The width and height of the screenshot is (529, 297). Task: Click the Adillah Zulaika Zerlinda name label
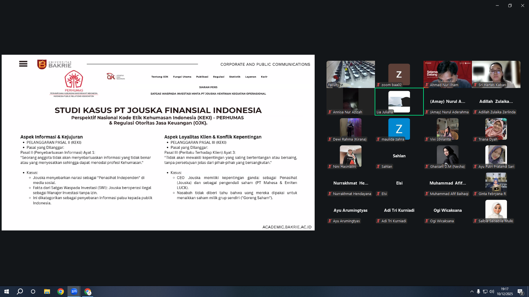(497, 112)
